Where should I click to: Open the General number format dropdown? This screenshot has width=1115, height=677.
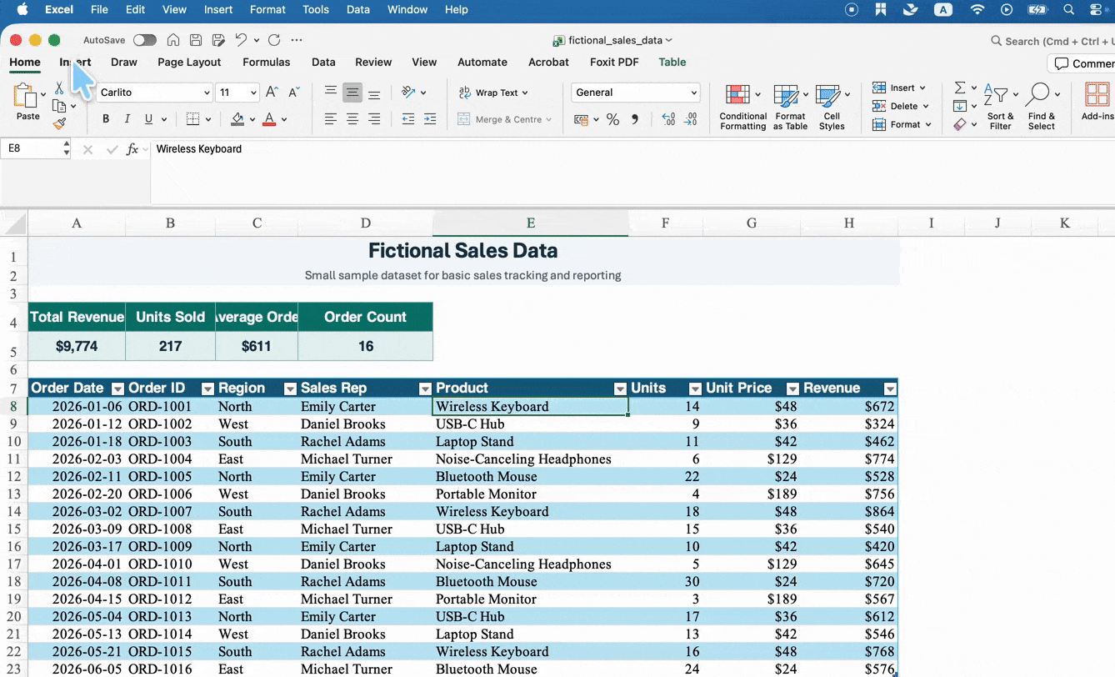(x=693, y=93)
